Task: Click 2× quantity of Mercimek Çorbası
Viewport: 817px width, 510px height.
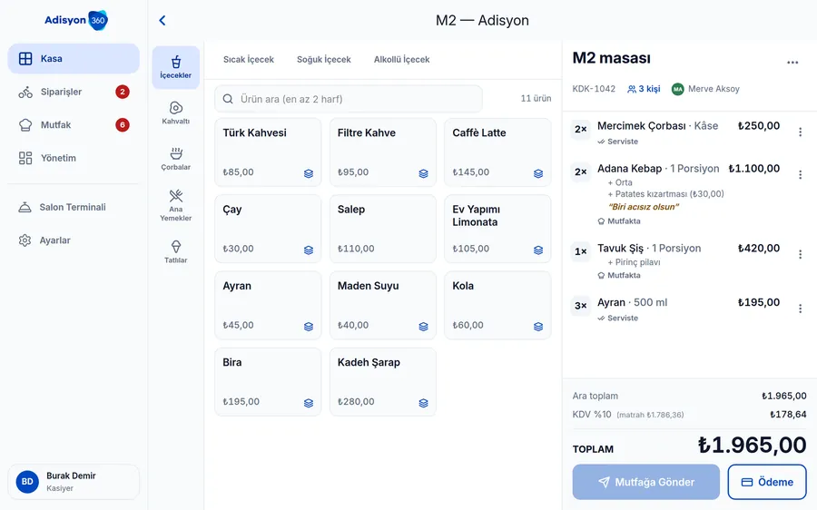Action: [x=580, y=129]
